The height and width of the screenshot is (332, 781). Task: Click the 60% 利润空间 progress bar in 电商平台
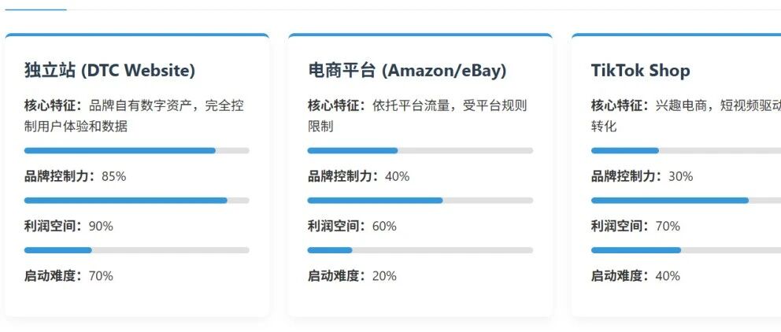[x=420, y=201]
